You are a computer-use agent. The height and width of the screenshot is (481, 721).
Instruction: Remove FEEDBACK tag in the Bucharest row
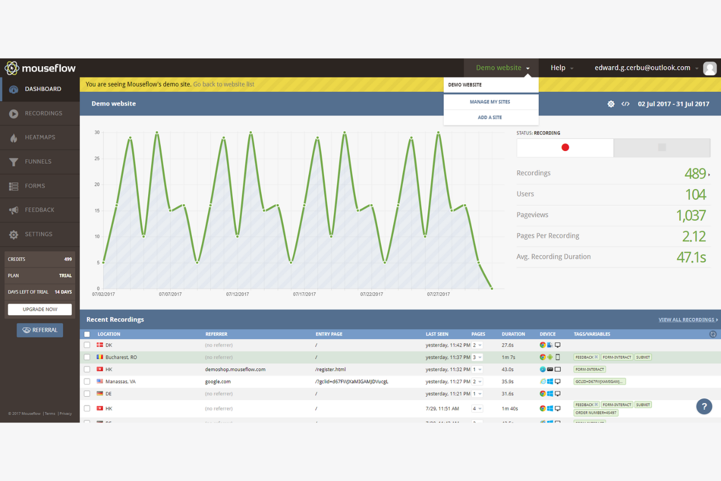point(596,357)
